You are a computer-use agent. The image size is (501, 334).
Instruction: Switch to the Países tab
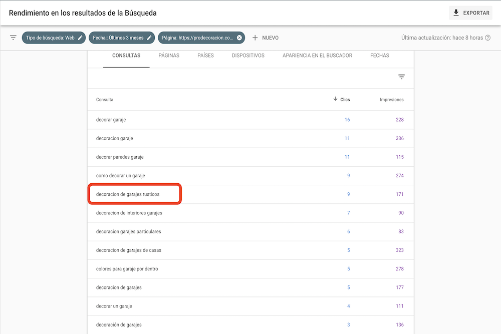click(205, 56)
